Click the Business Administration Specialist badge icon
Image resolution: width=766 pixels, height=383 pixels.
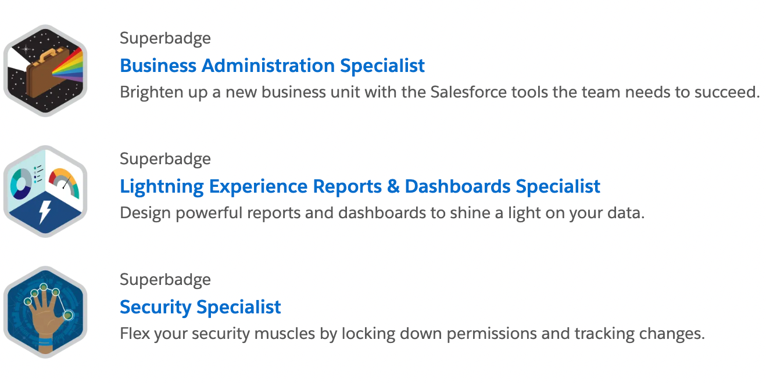click(45, 71)
